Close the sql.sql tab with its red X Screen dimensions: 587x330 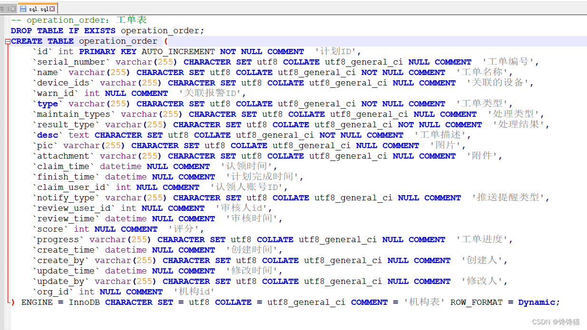[x=52, y=9]
